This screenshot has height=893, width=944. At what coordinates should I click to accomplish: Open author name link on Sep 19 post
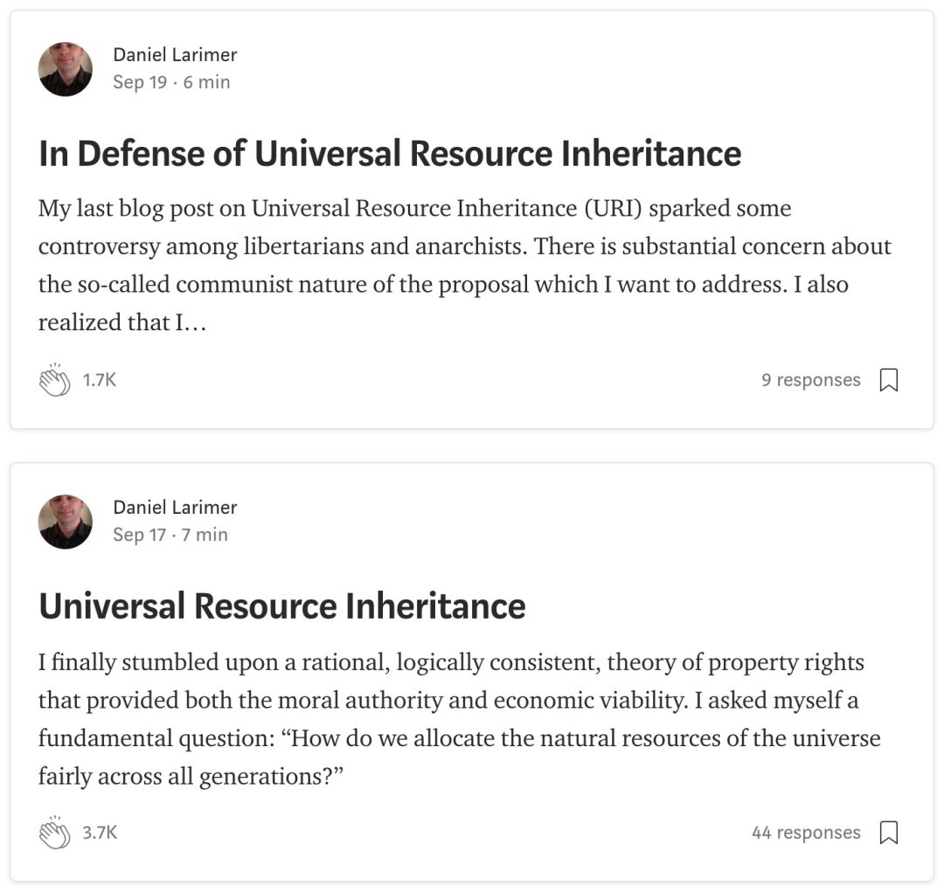(175, 55)
